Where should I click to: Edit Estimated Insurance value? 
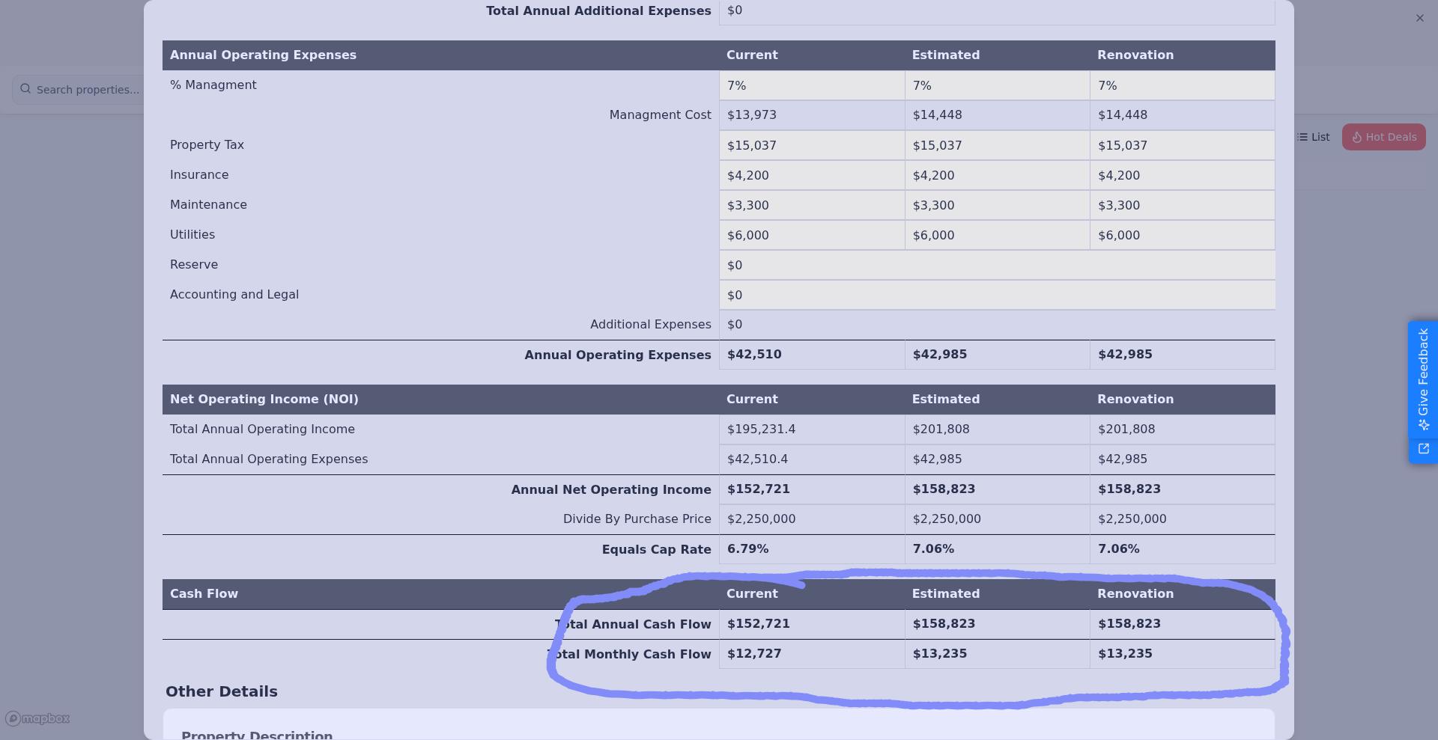(x=997, y=176)
